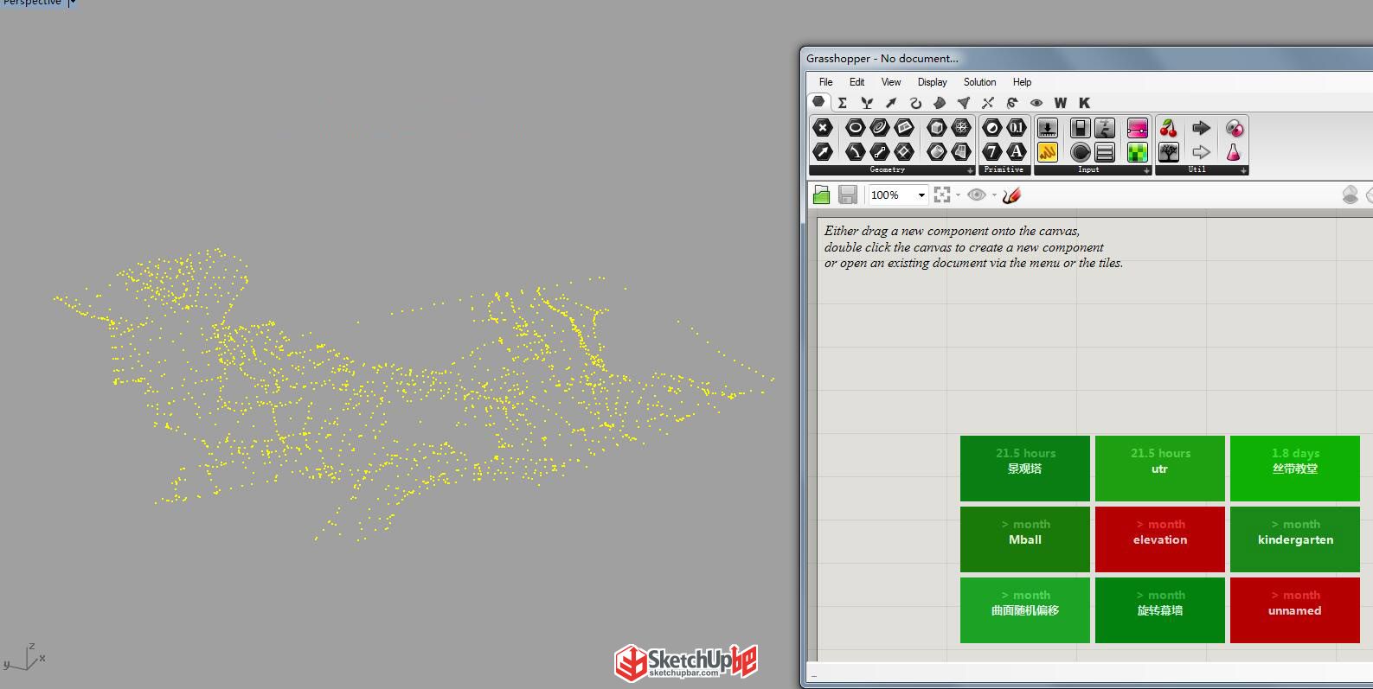
Task: Select the Boolean Toggle input icon
Action: tap(1080, 128)
